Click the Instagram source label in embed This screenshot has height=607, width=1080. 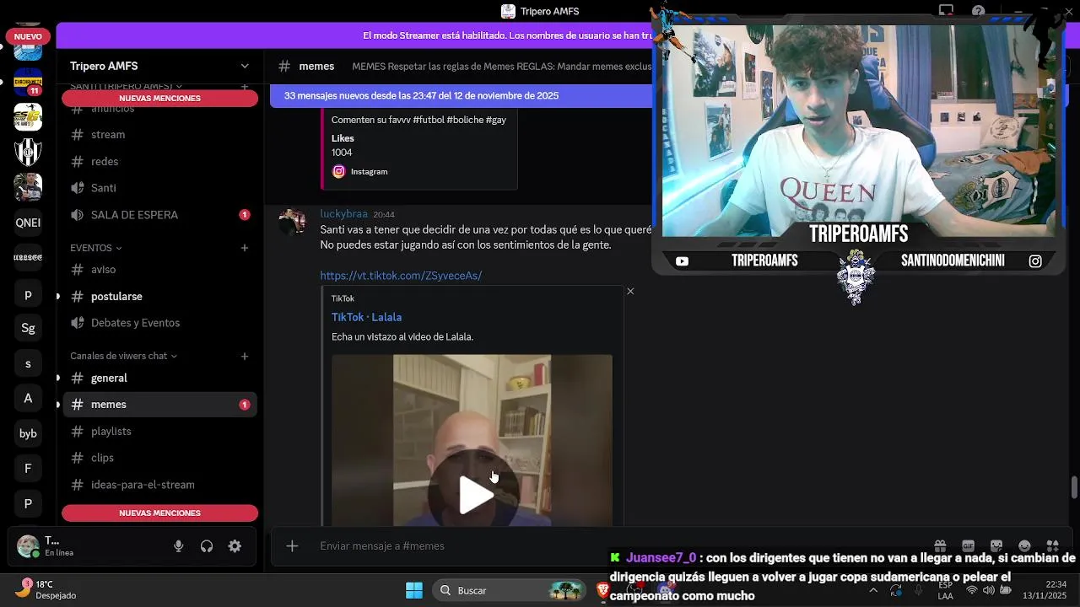pyautogui.click(x=369, y=172)
